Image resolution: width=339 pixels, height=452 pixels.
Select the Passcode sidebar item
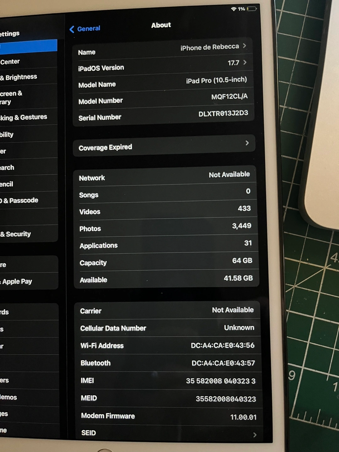click(x=19, y=201)
